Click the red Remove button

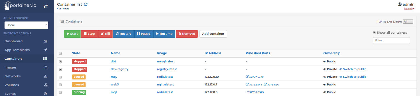(187, 34)
